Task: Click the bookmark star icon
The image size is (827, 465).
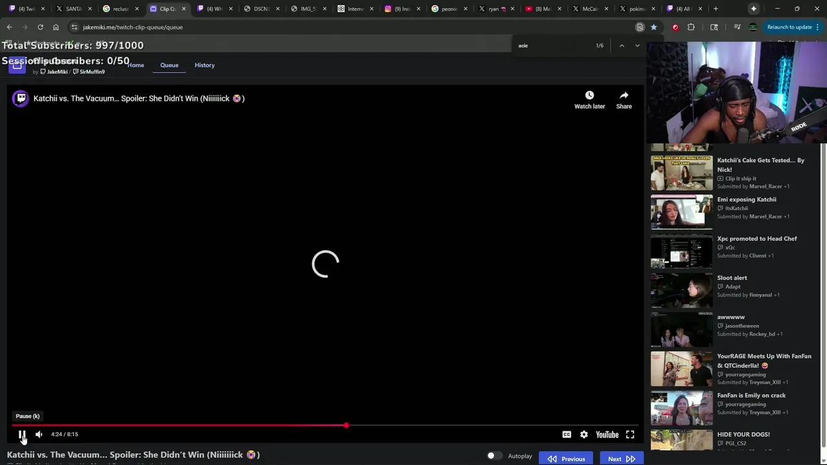Action: [x=654, y=27]
